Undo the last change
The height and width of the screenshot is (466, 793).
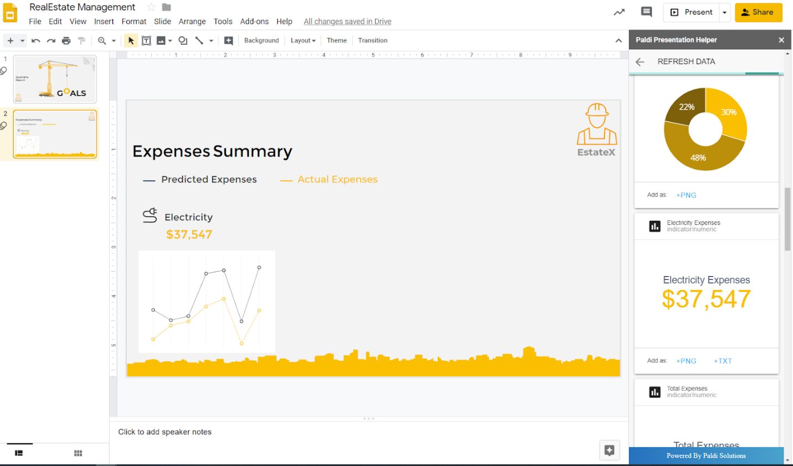[35, 40]
